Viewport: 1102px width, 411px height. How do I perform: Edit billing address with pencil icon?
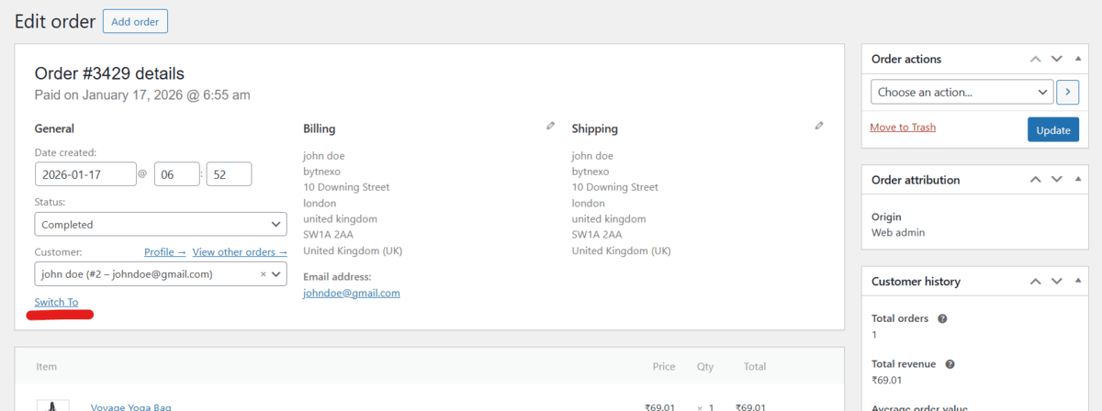[550, 126]
